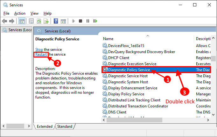
Task: Click the Forward arrow toolbar icon
Action: tap(12, 21)
